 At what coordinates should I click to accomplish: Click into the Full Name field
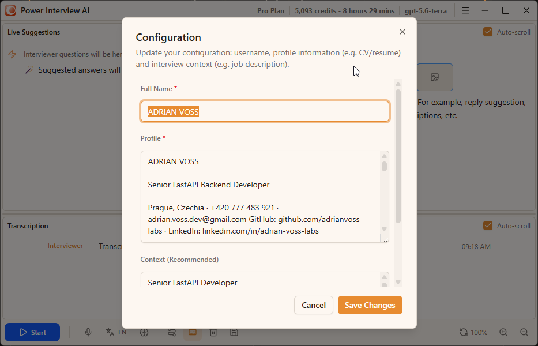pyautogui.click(x=265, y=111)
